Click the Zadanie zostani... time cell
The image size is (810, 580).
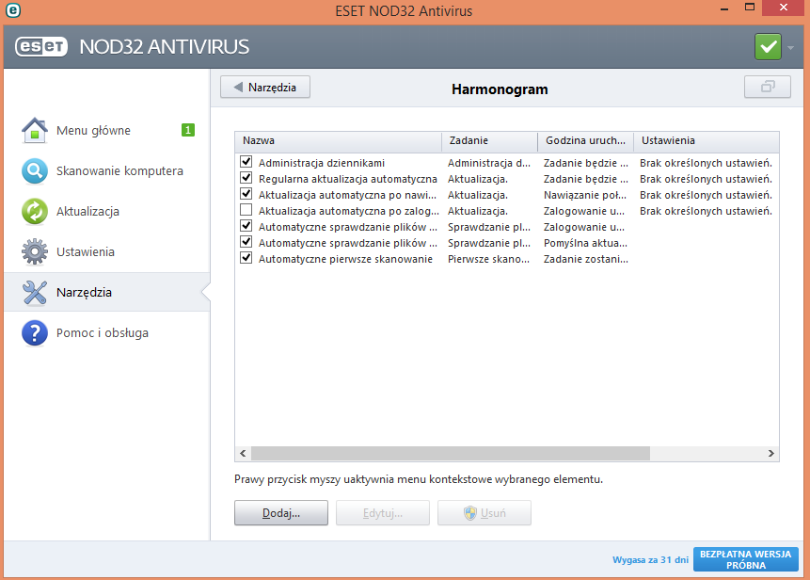click(x=586, y=259)
